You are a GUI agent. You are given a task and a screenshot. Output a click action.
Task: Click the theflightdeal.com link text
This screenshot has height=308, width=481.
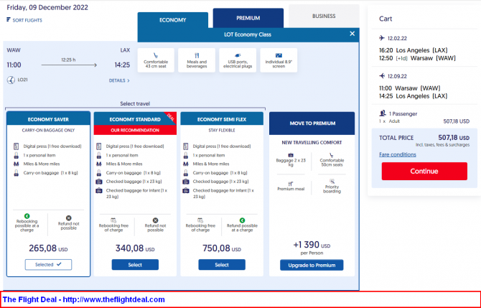click(114, 299)
